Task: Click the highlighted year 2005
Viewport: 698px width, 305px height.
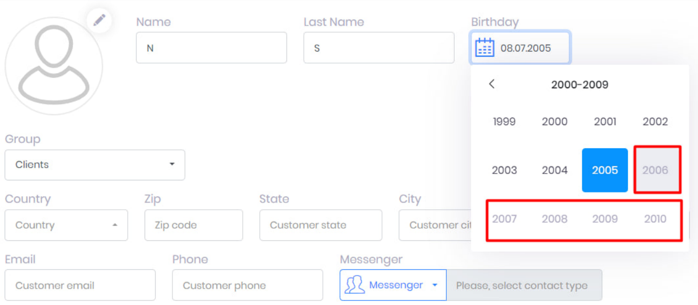Action: click(604, 170)
